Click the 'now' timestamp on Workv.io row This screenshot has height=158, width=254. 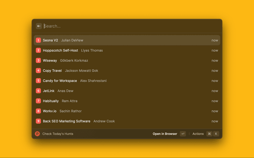point(215,111)
